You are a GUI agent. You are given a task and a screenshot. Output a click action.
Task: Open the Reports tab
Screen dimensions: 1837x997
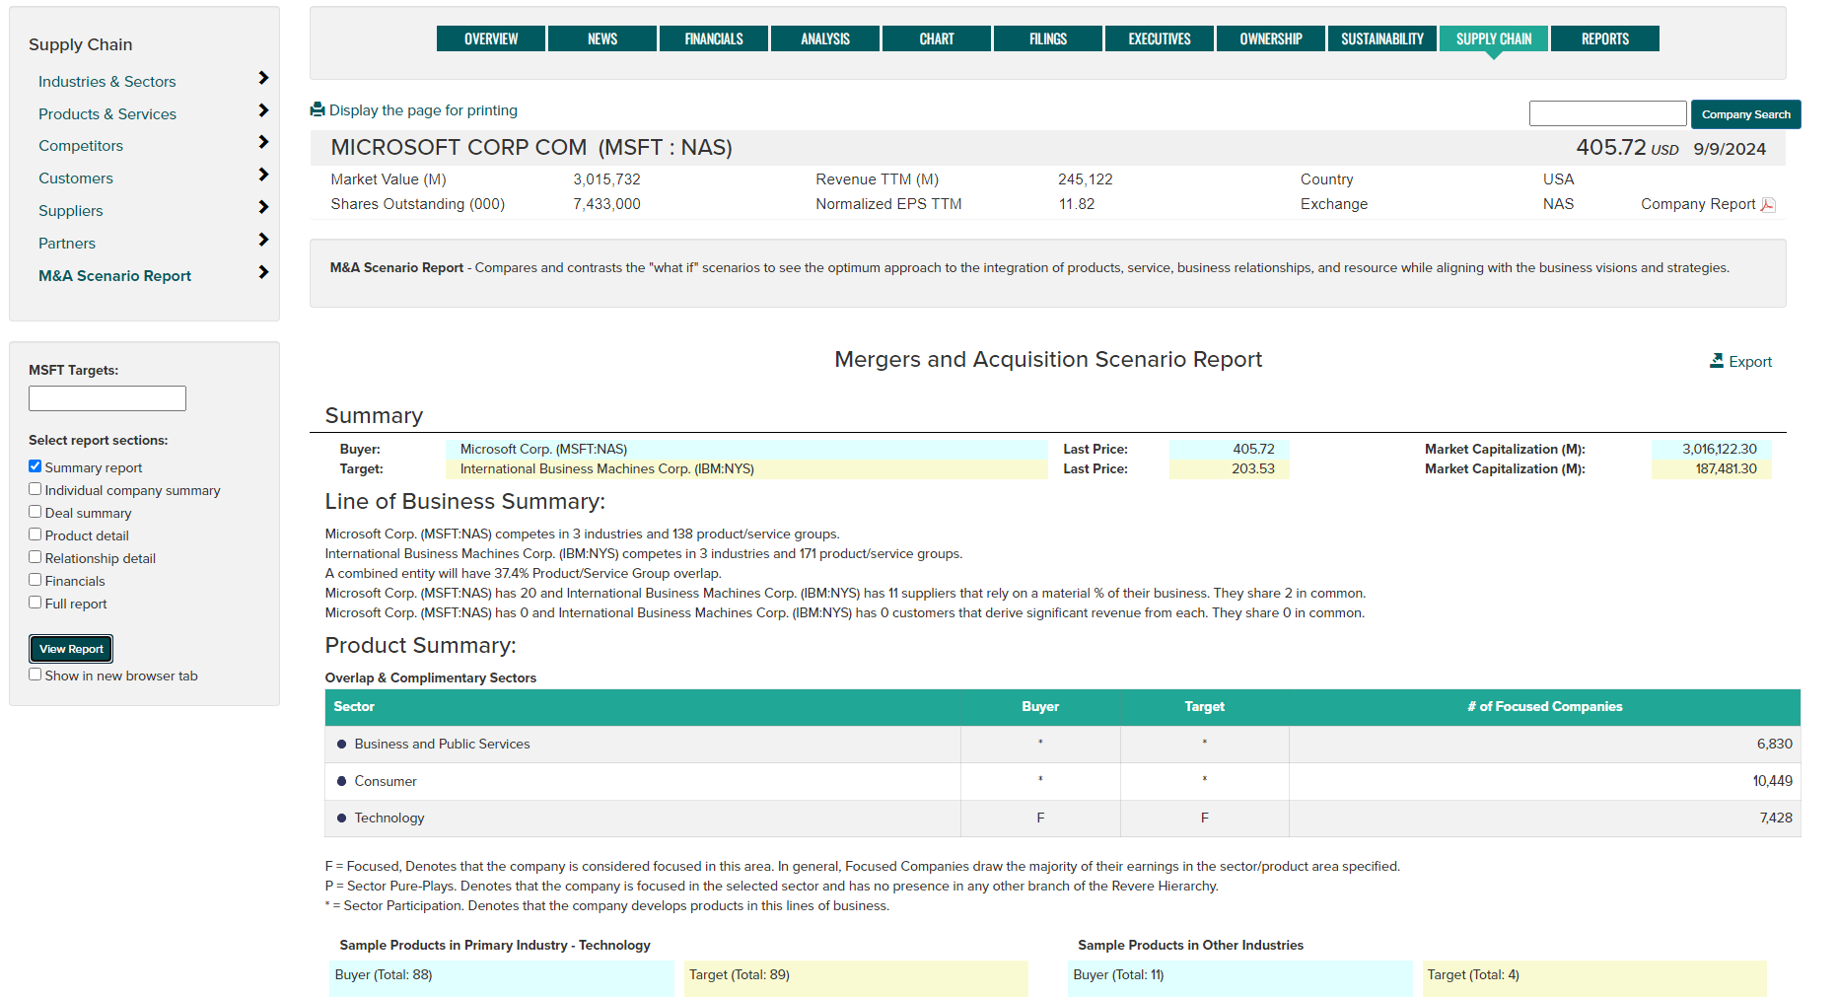[x=1605, y=38]
